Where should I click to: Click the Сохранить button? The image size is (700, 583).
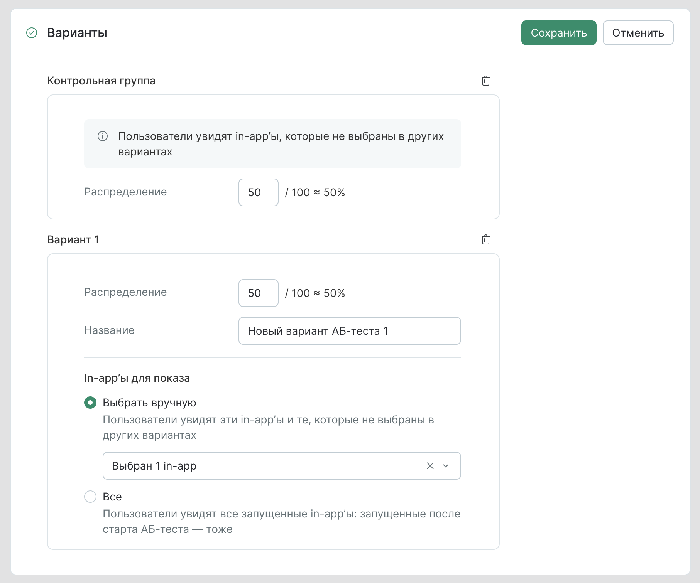click(x=559, y=33)
